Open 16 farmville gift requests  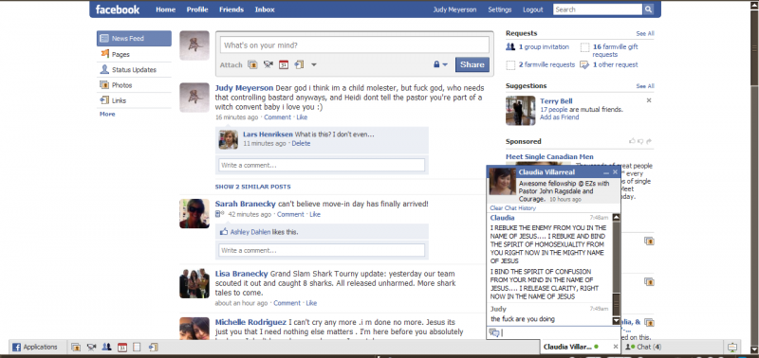point(616,50)
